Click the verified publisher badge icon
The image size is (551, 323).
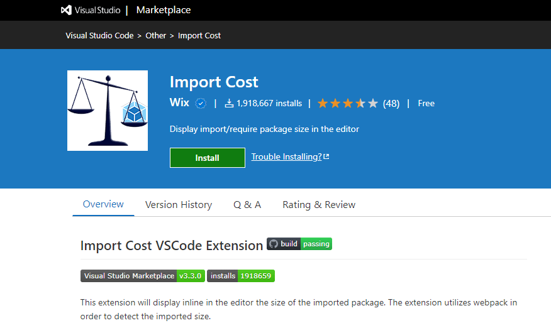pyautogui.click(x=201, y=104)
